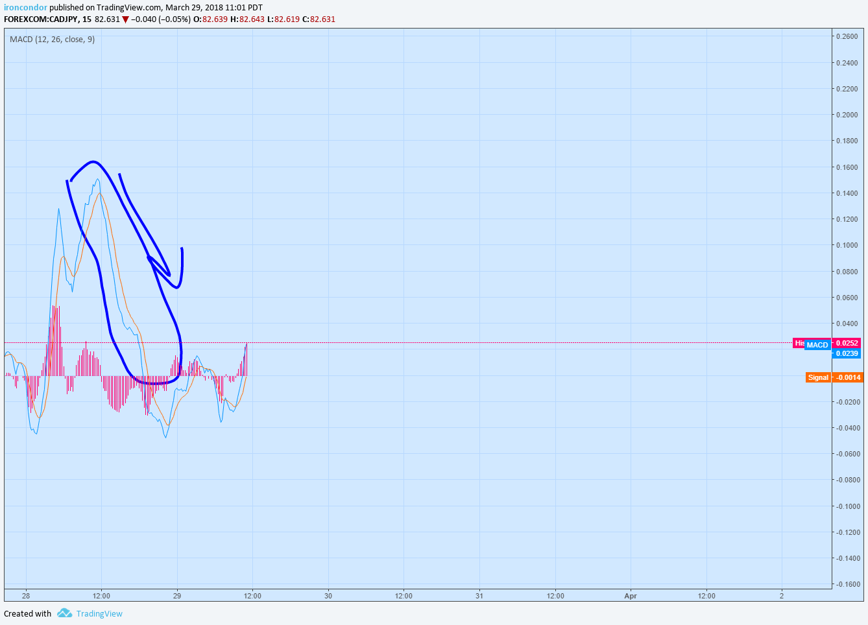Click the 29 date label on time axis
This screenshot has height=625, width=868.
(x=177, y=596)
